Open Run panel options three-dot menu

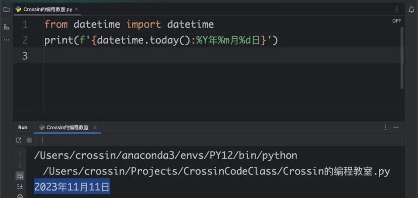pos(385,127)
